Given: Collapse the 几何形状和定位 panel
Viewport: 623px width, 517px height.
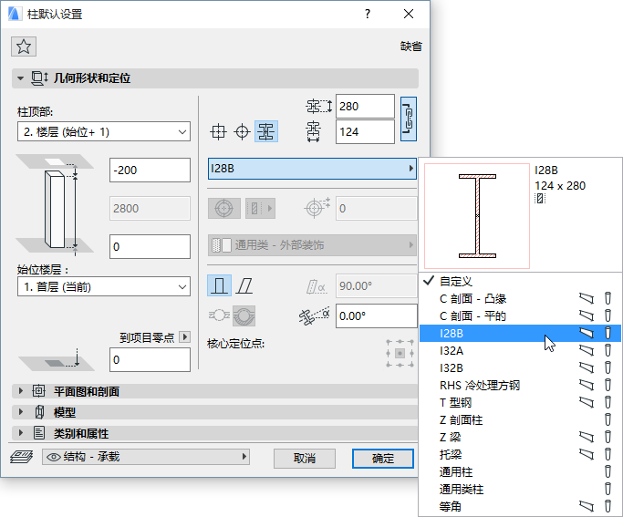Looking at the screenshot, I should coord(21,78).
